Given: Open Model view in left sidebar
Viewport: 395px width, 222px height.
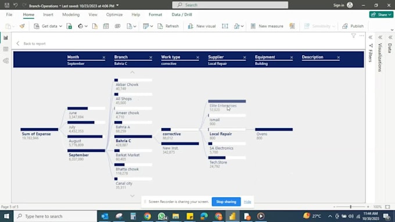Looking at the screenshot, I should click(x=6, y=61).
